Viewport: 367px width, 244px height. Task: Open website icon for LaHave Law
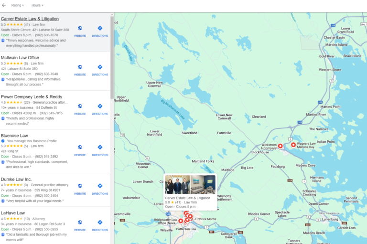coord(80,222)
